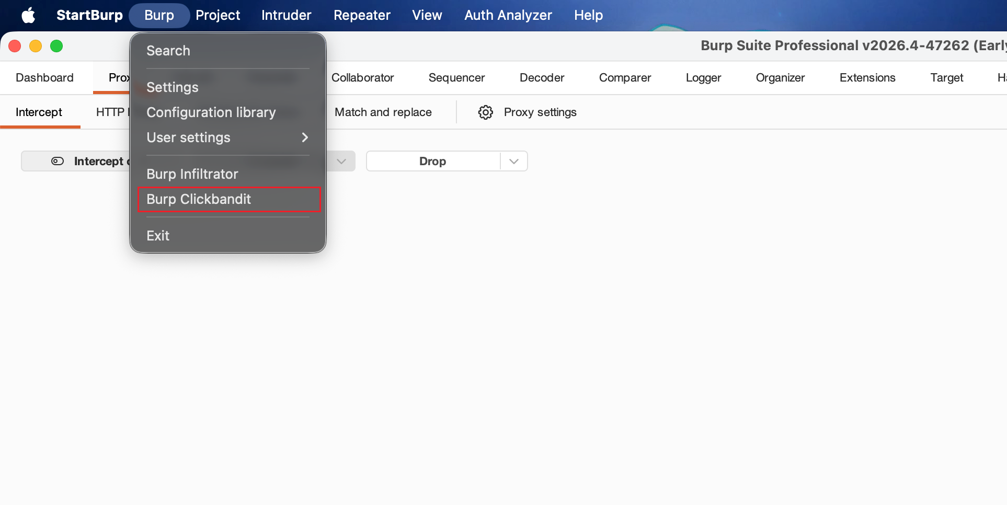Open the Repeater menu in menu bar
Screen dimensions: 1007x505
point(362,15)
